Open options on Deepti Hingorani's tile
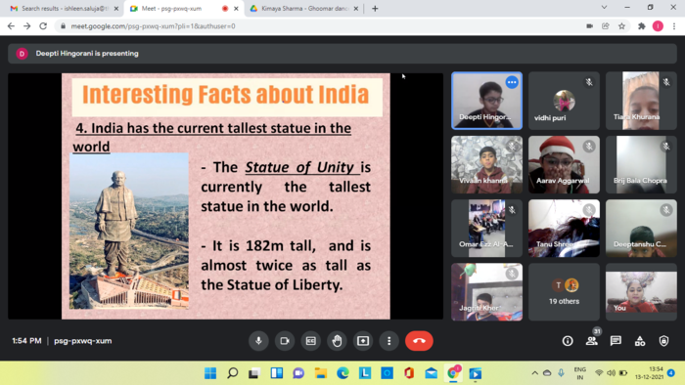Viewport: 685px width, 385px height. point(512,82)
